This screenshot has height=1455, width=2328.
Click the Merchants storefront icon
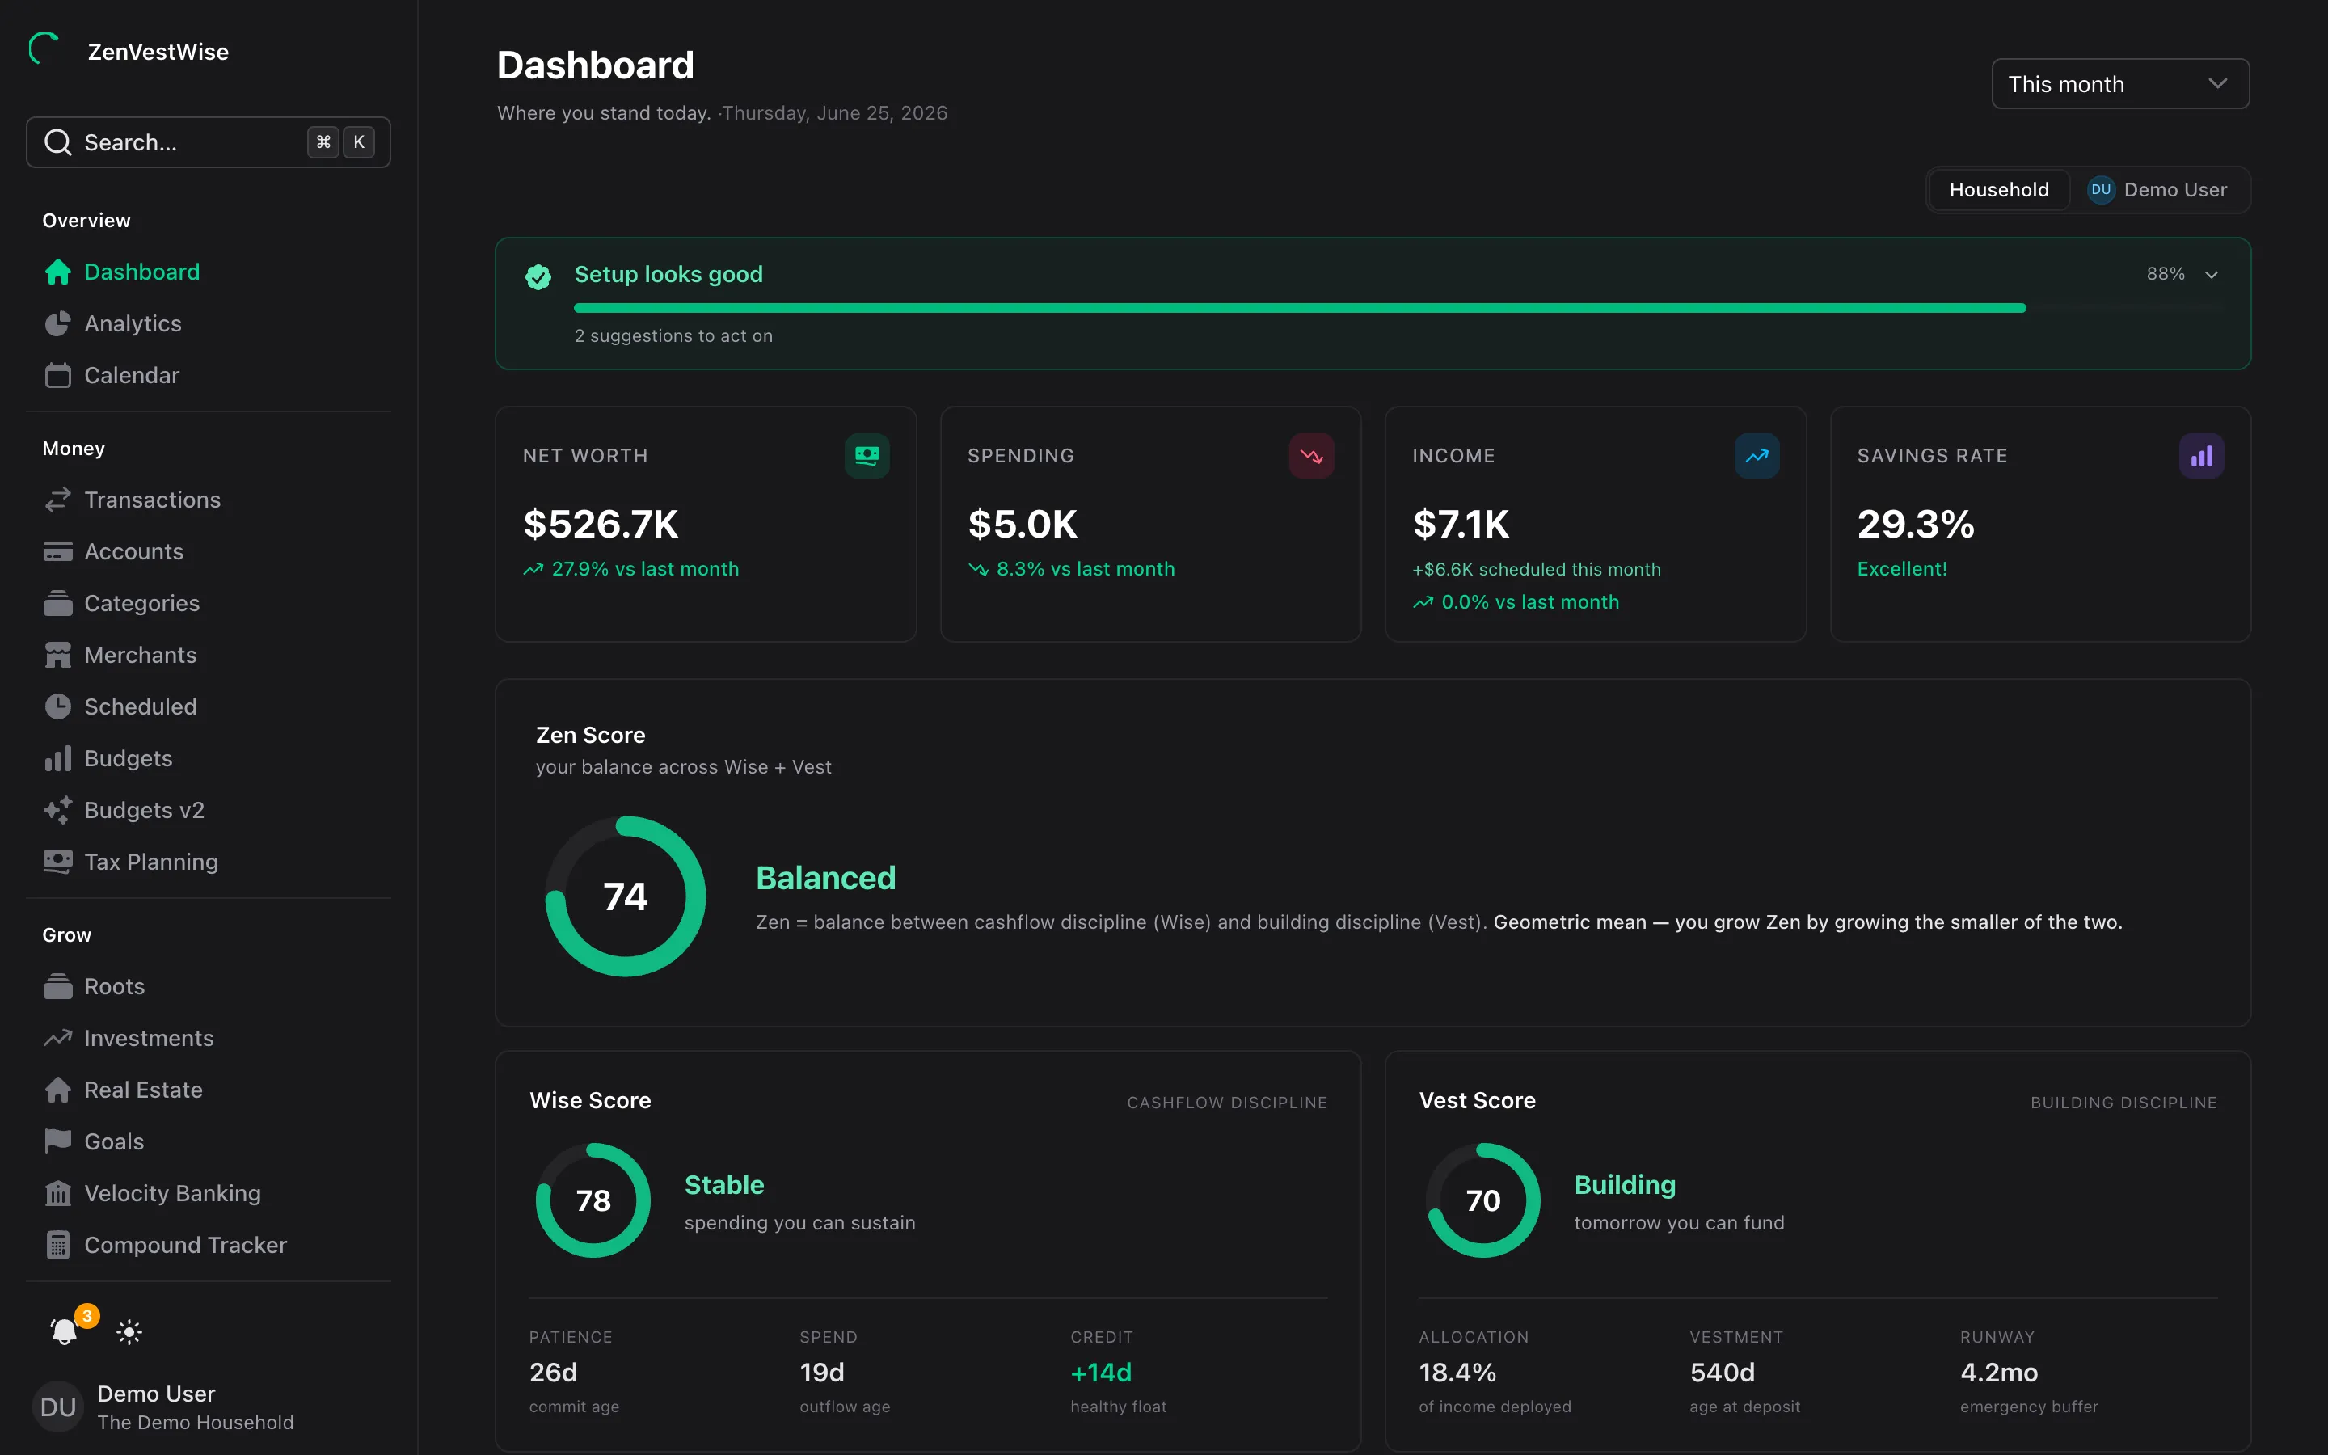point(57,656)
